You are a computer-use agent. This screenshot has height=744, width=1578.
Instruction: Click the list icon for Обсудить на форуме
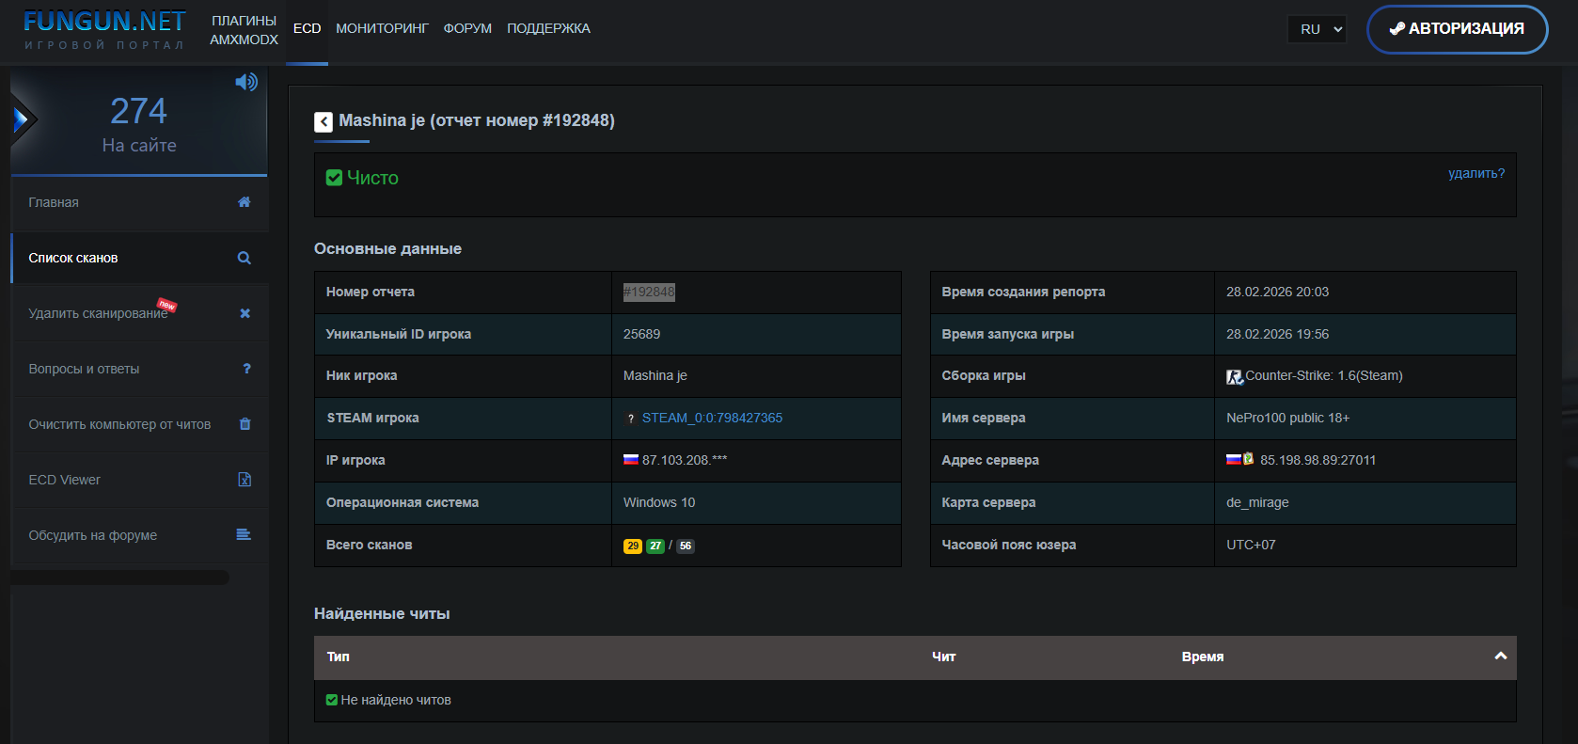click(244, 535)
